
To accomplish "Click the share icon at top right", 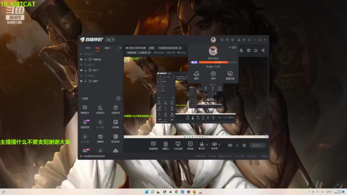I will (263, 50).
